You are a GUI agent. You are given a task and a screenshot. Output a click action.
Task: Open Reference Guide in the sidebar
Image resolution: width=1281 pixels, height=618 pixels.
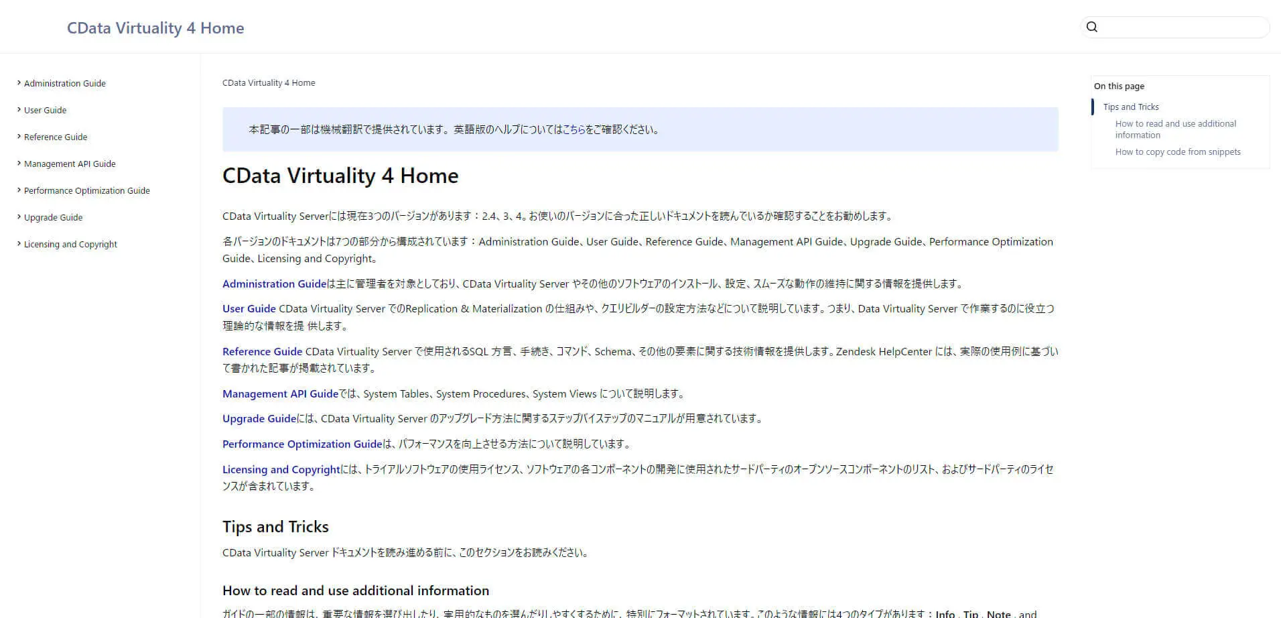click(x=56, y=137)
